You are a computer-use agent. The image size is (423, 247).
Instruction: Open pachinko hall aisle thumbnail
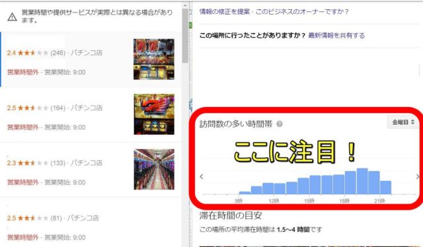154,169
